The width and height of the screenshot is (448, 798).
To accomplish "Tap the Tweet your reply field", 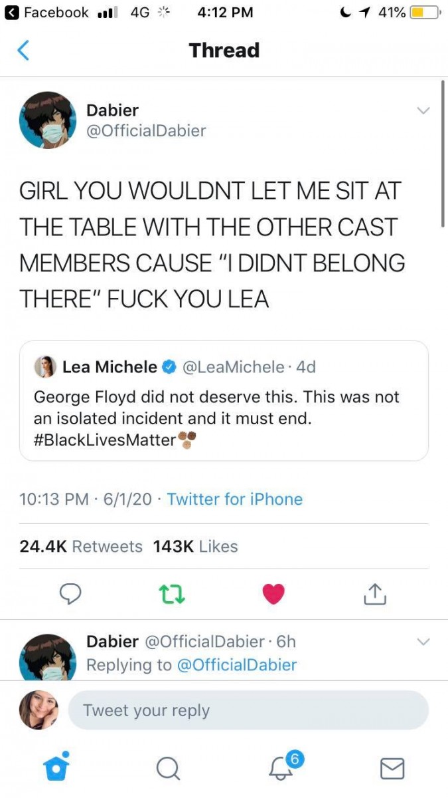I will tap(248, 710).
